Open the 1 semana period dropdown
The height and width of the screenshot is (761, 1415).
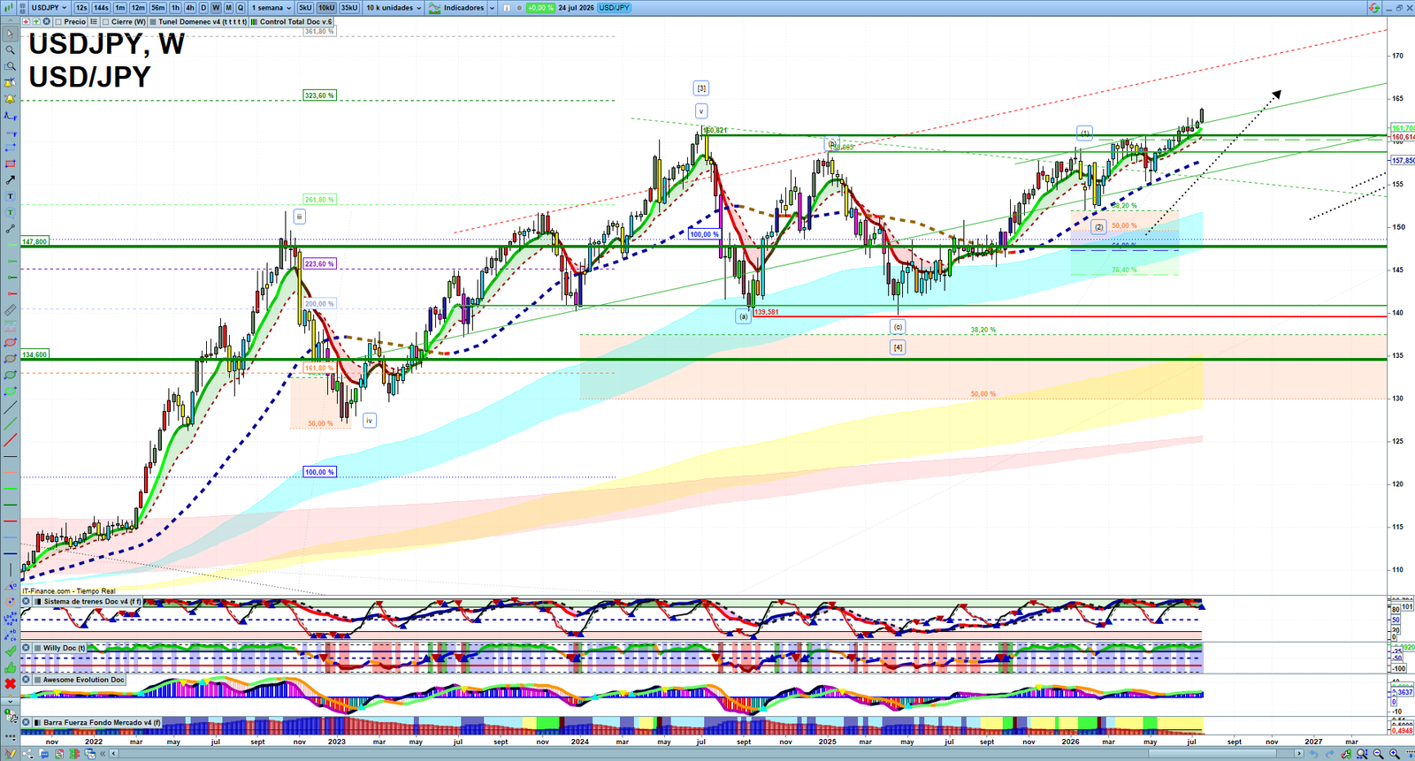tap(271, 8)
